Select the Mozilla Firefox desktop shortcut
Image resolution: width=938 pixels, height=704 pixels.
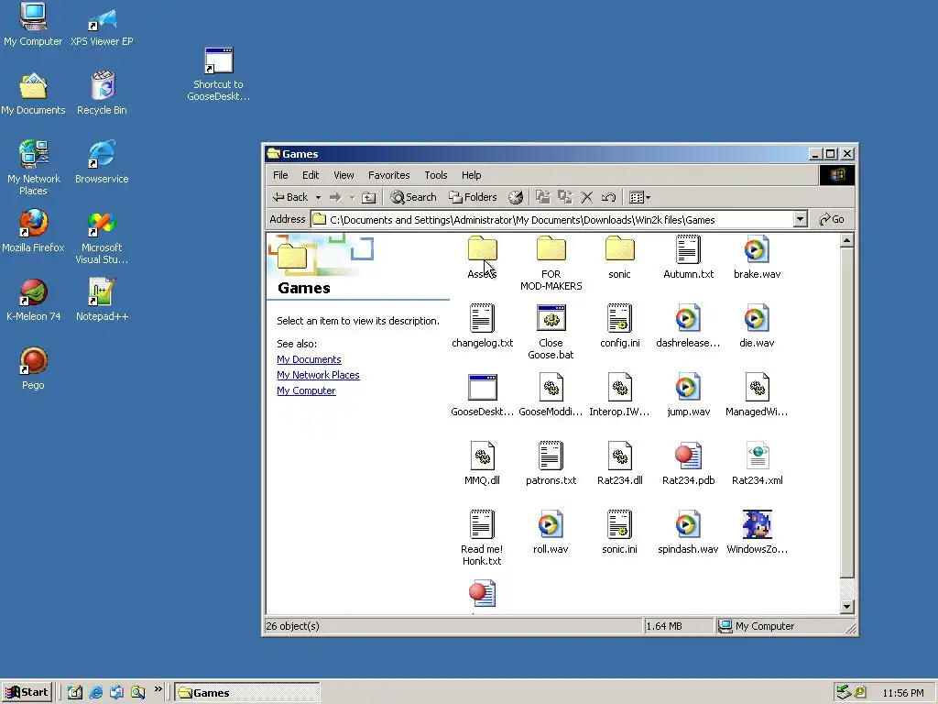tap(33, 231)
